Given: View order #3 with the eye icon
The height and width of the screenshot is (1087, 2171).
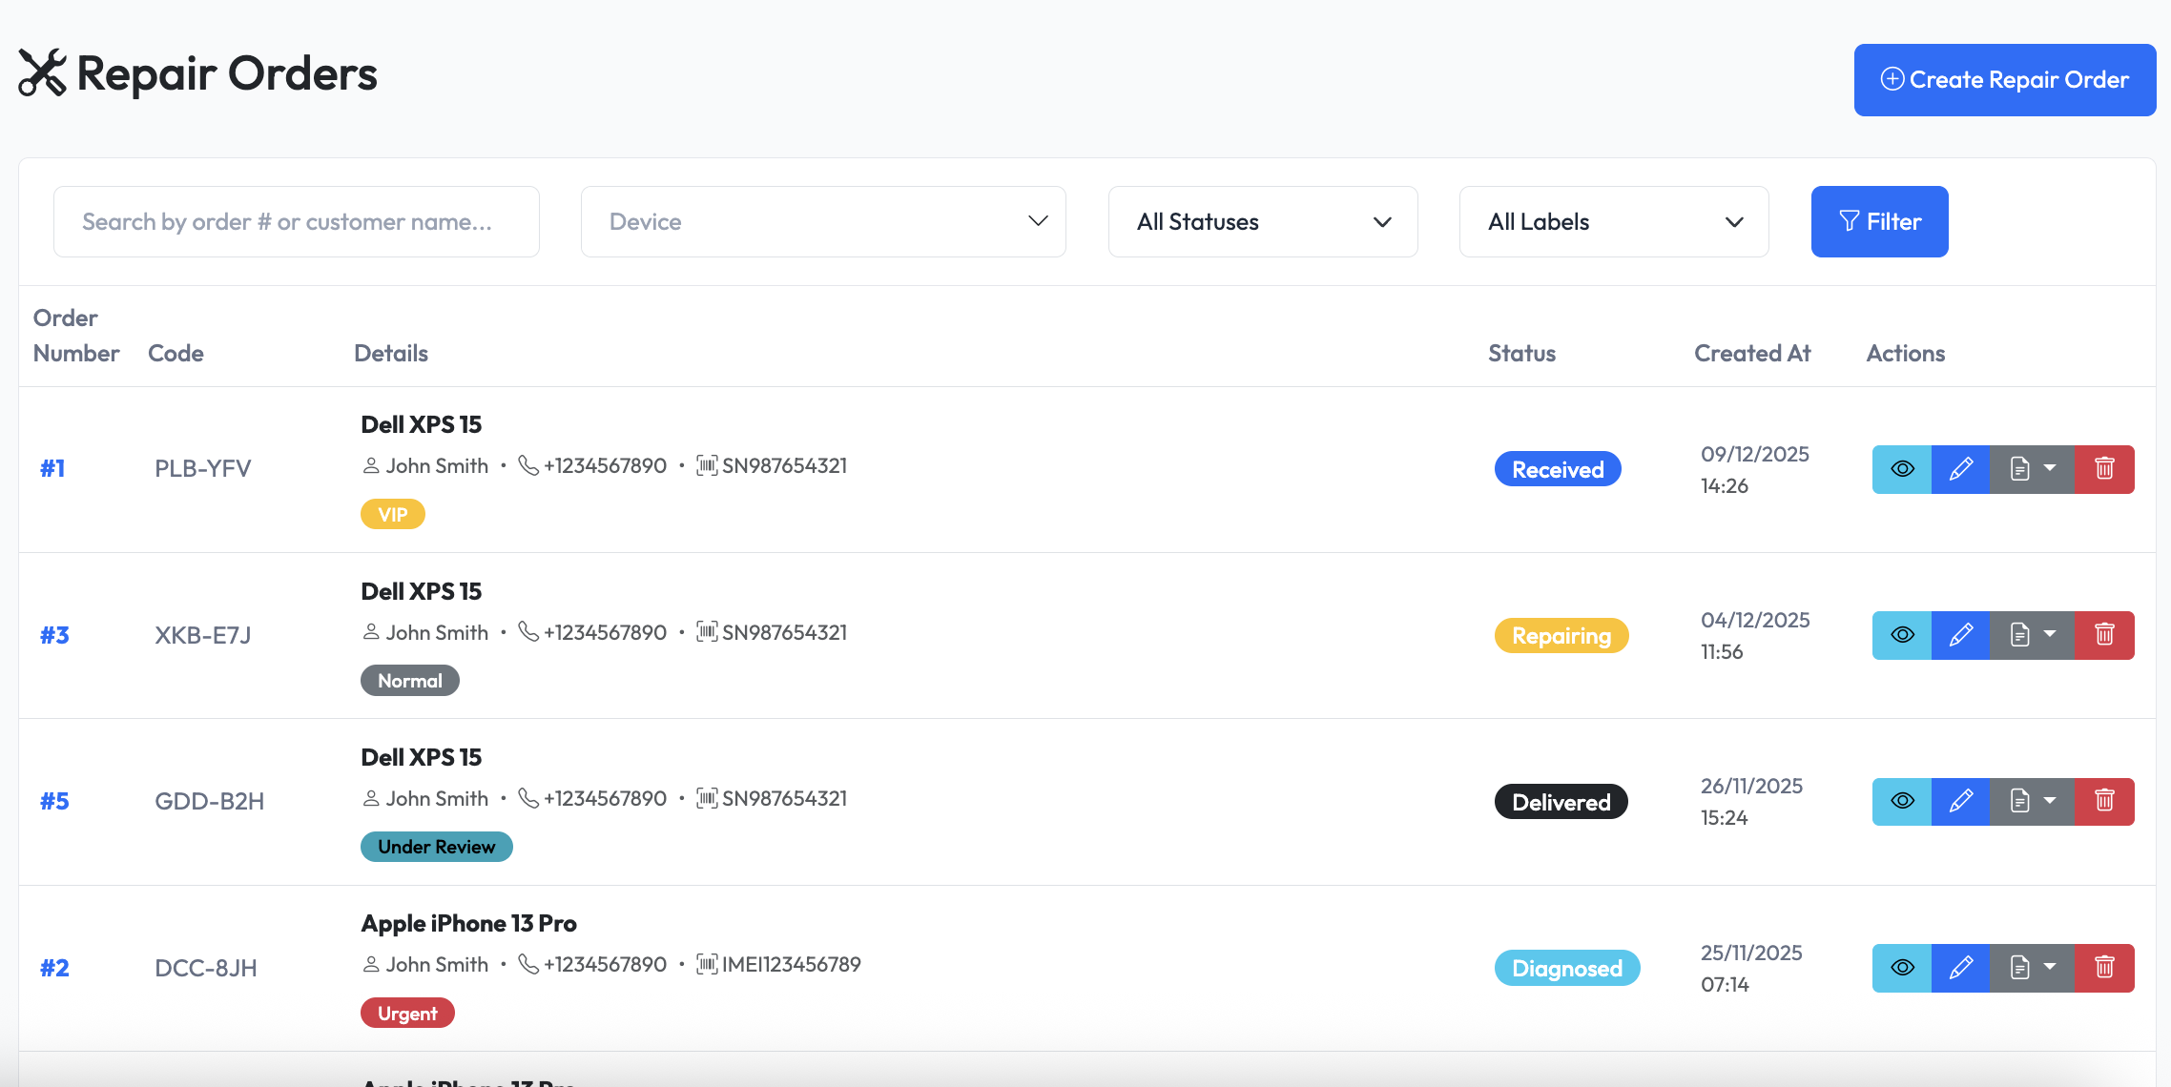Looking at the screenshot, I should click(x=1901, y=635).
